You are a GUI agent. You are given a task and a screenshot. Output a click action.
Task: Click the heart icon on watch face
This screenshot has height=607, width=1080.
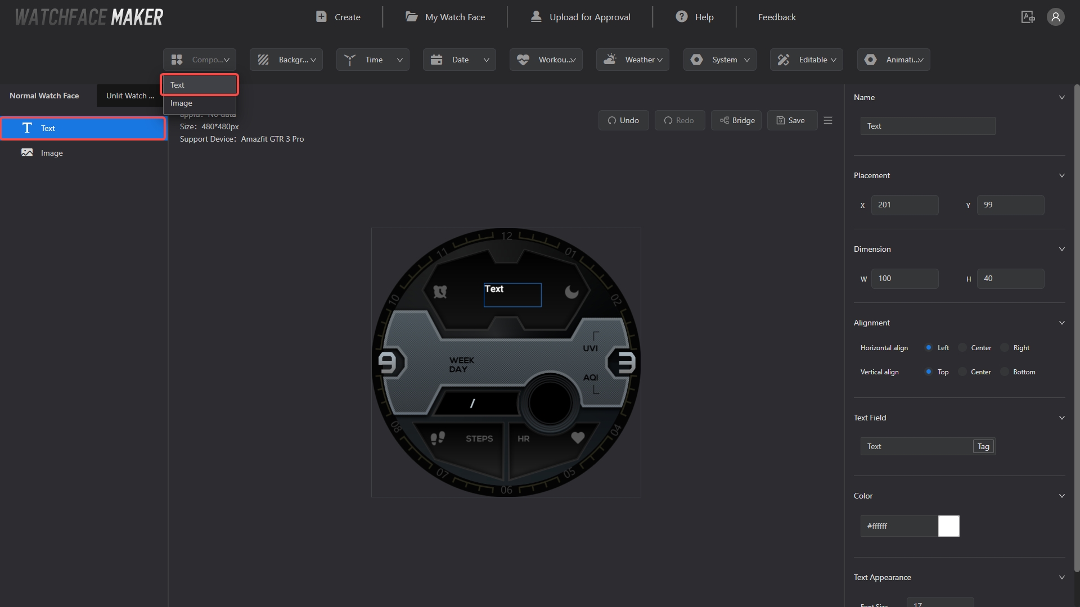pyautogui.click(x=578, y=437)
